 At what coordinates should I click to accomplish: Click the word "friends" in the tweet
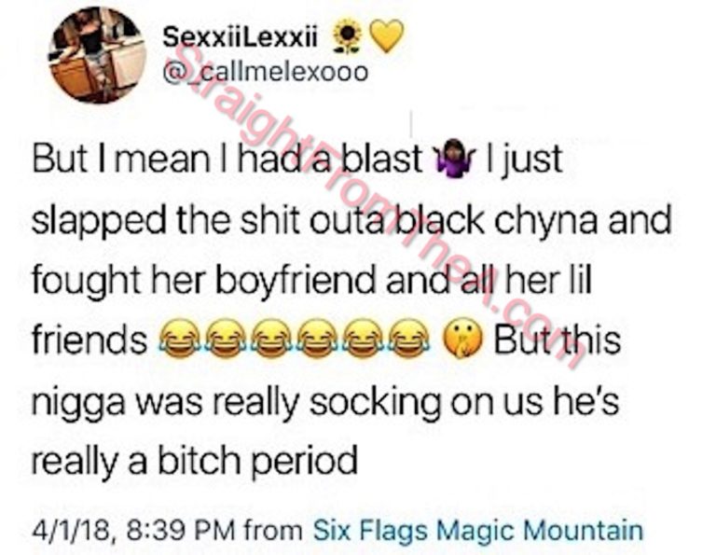click(x=89, y=340)
